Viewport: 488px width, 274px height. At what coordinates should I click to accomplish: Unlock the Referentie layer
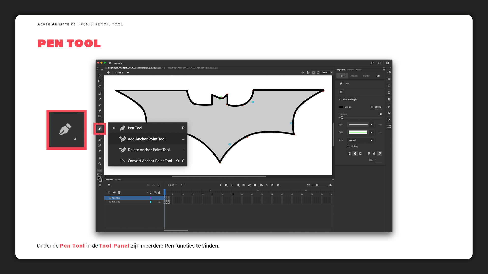point(159,202)
